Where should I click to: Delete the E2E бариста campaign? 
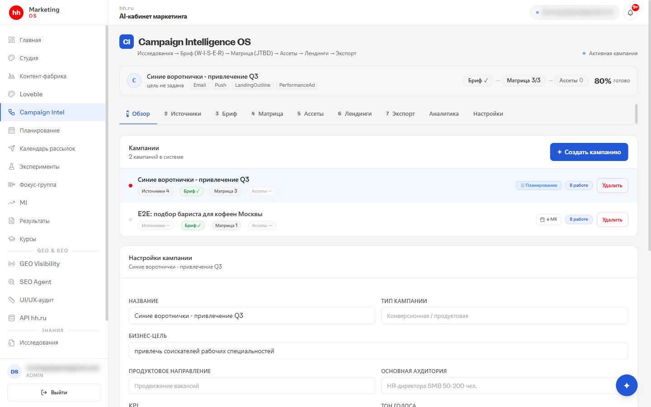612,220
